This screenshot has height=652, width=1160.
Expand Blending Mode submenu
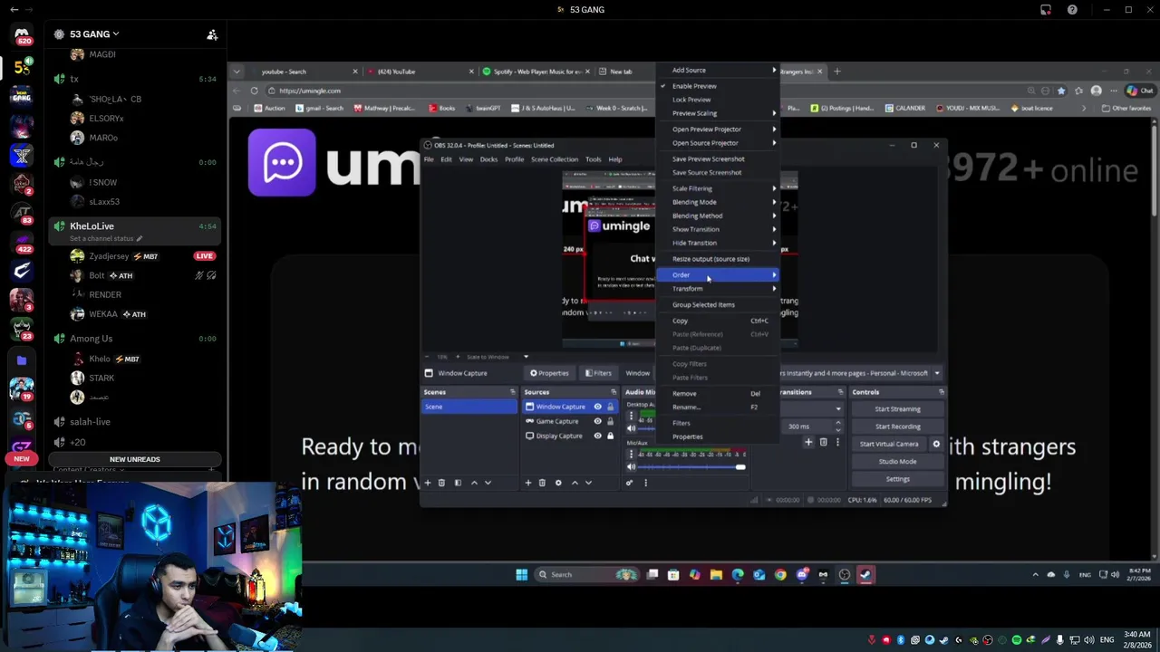pos(719,202)
